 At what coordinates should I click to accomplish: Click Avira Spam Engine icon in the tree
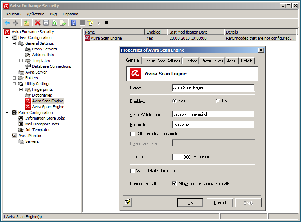(x=28, y=107)
